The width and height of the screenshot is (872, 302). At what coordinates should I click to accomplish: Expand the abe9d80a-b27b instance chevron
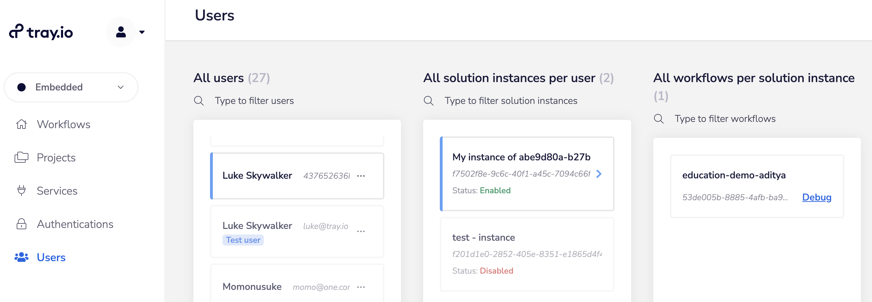[599, 174]
